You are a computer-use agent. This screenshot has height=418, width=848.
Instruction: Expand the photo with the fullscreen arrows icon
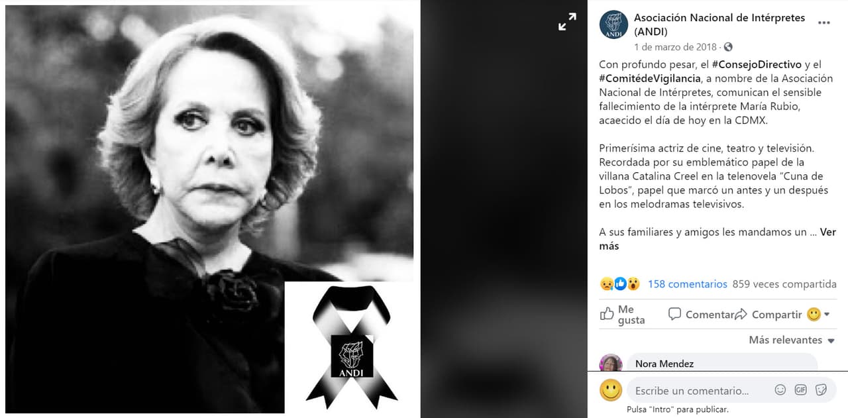[x=566, y=22]
